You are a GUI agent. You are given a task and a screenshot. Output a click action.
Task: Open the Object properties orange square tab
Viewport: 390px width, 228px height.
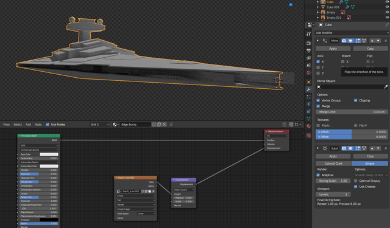click(x=308, y=82)
